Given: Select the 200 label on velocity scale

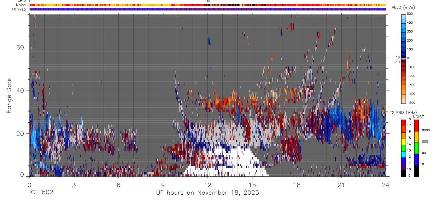Looking at the screenshot, I should [410, 40].
